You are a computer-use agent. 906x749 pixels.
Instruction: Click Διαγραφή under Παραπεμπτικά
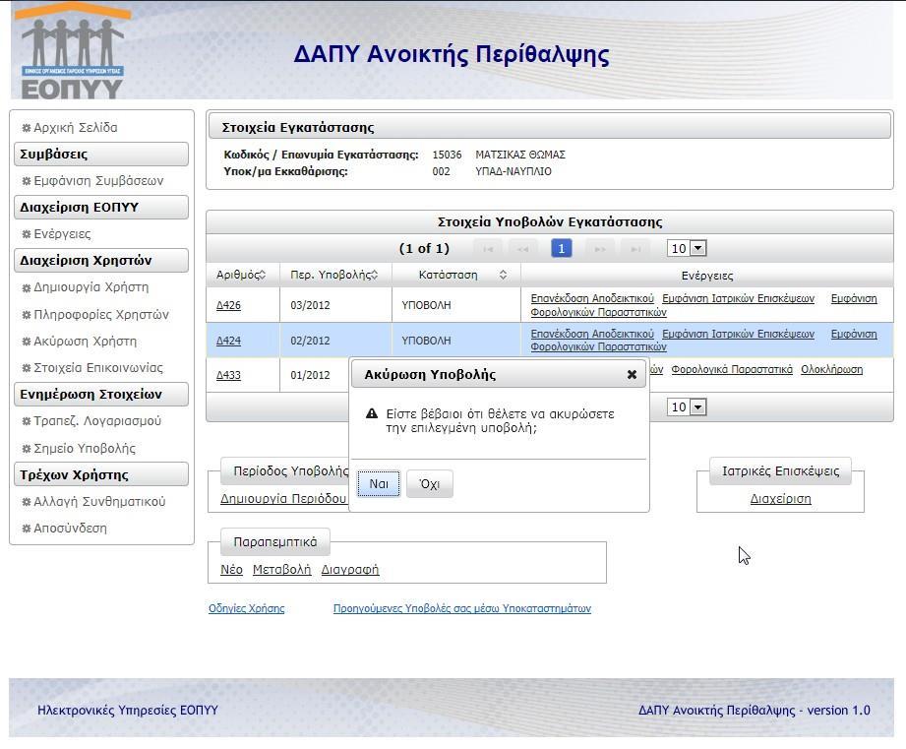point(350,570)
